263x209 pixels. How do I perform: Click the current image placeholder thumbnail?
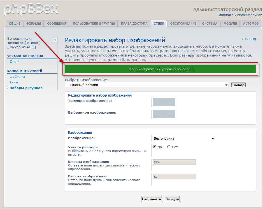point(164,102)
